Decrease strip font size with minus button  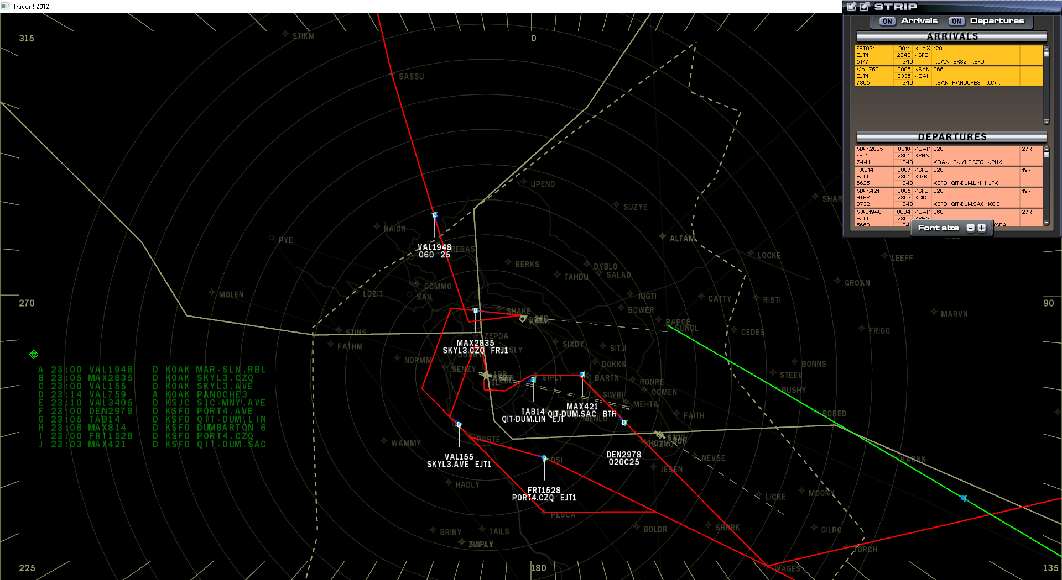click(x=971, y=228)
